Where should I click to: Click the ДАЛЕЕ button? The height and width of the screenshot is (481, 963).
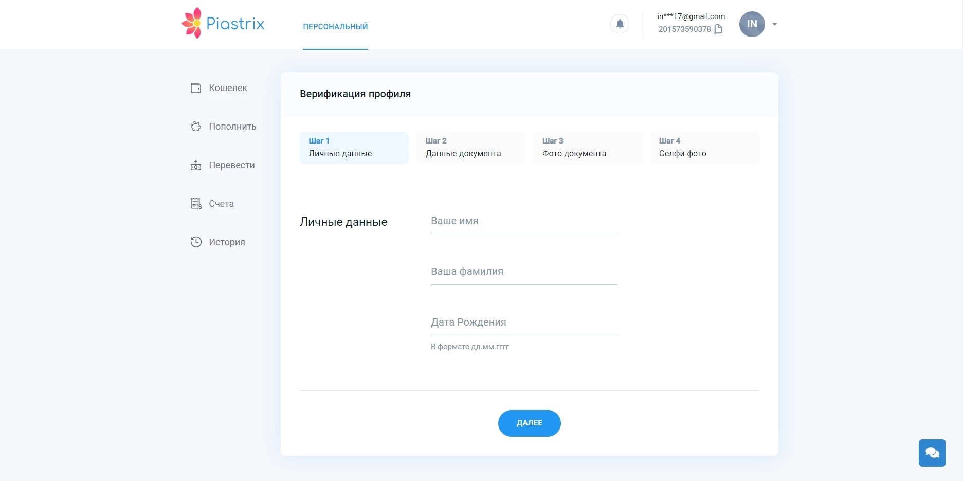tap(529, 423)
